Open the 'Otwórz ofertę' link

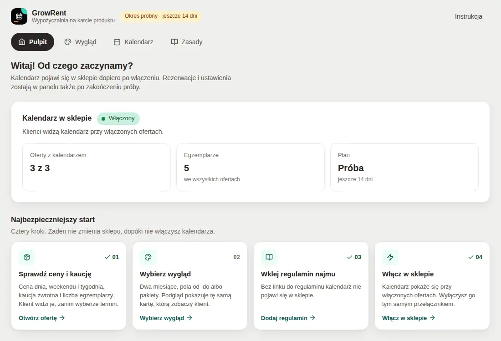41,318
